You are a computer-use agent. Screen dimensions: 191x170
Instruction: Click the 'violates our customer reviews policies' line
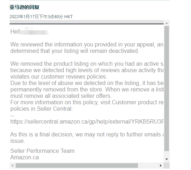[x=59, y=77]
